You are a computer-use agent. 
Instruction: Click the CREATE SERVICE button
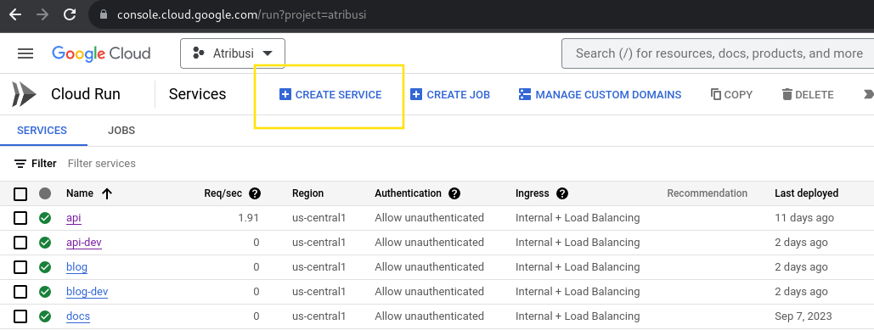click(330, 95)
